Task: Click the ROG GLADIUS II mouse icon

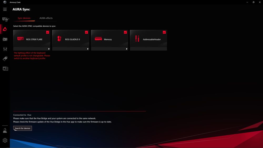Action: click(59, 39)
